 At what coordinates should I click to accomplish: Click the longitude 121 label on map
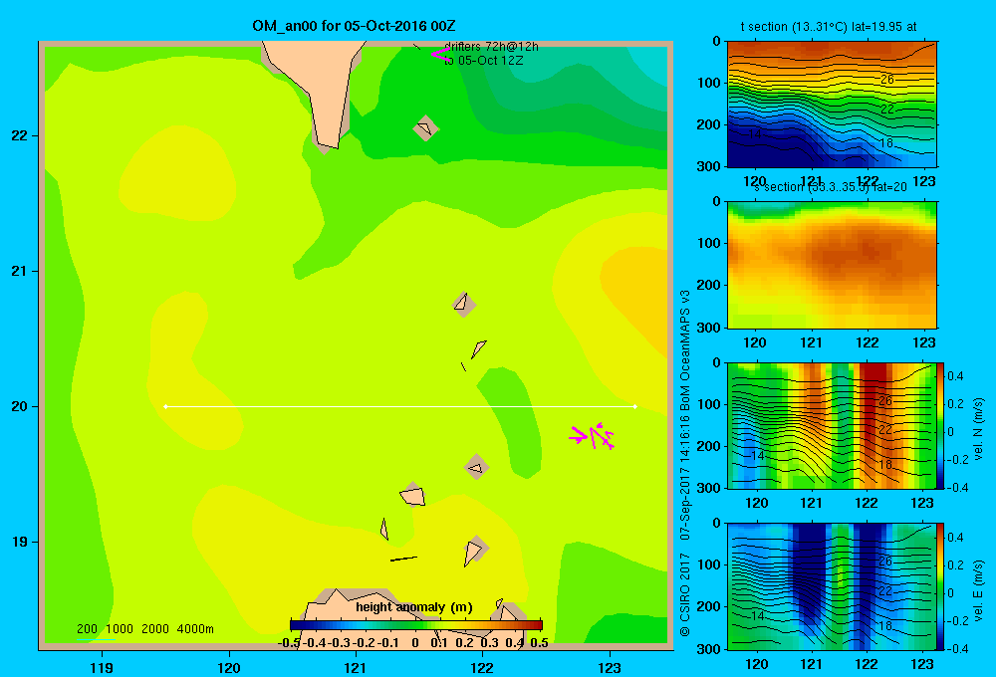tap(356, 667)
